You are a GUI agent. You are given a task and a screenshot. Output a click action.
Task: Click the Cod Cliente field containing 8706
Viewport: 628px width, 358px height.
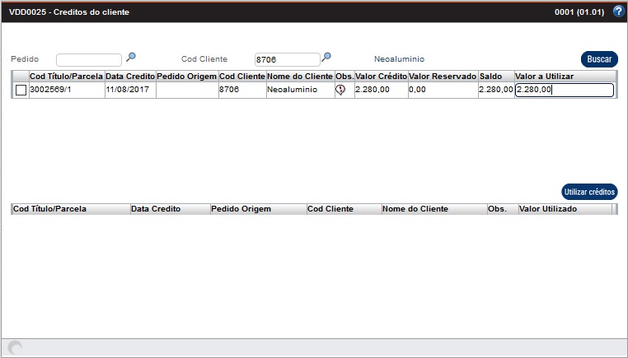286,59
